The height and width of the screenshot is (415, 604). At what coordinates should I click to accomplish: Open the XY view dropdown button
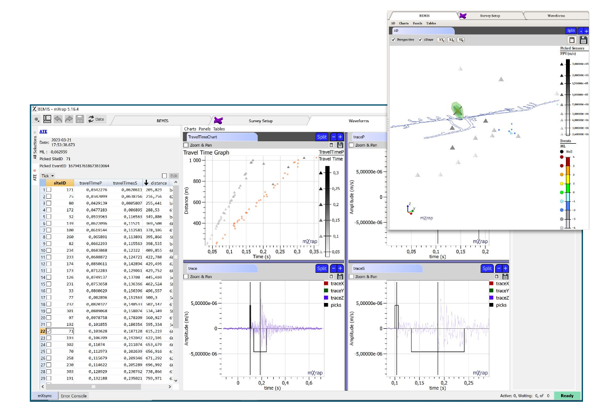click(x=441, y=40)
